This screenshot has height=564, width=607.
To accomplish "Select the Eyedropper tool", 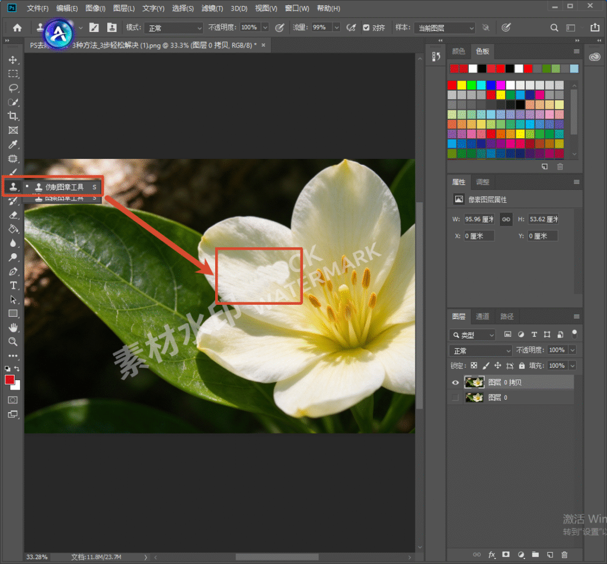I will (13, 144).
